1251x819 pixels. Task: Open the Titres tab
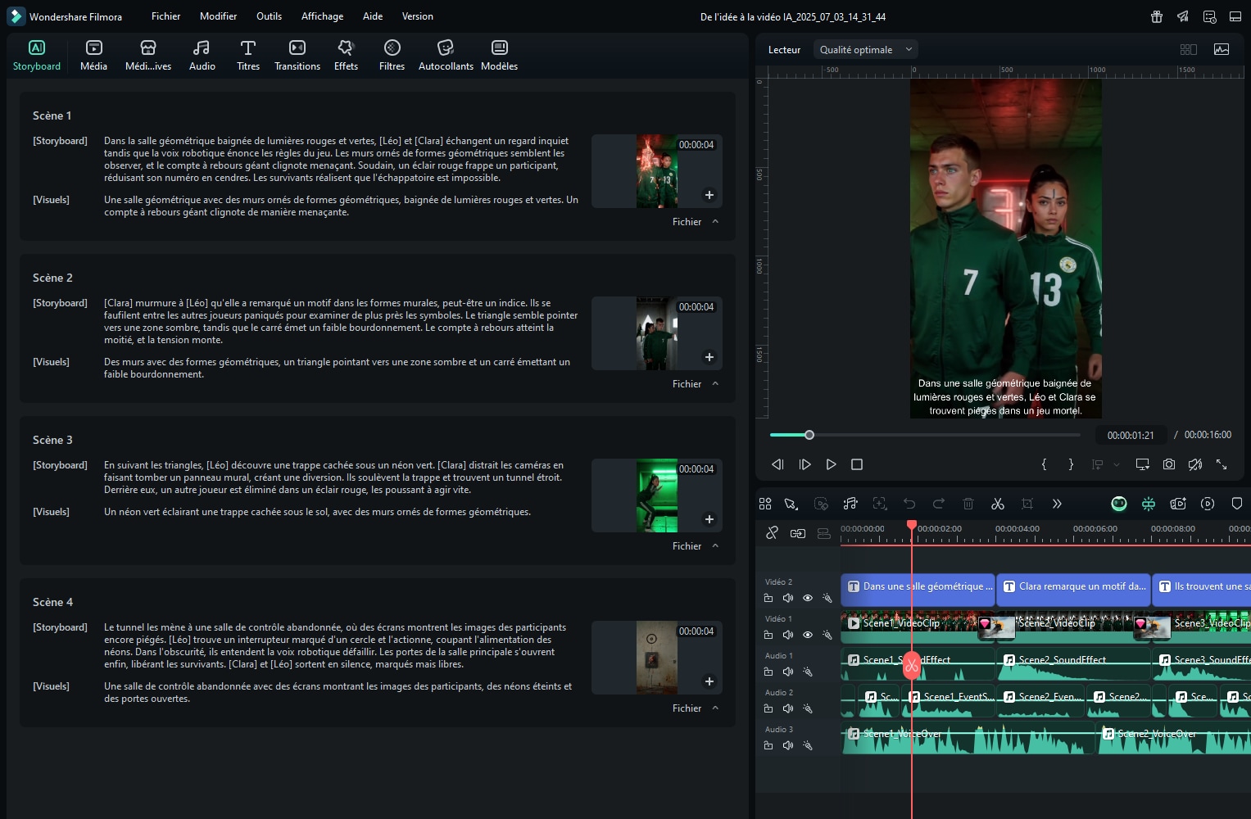pos(248,56)
